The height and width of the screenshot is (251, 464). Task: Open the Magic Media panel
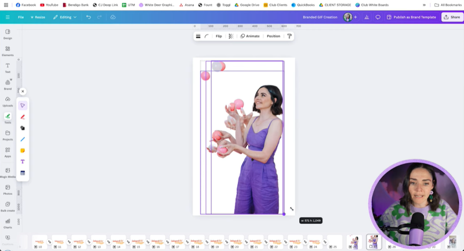8,173
